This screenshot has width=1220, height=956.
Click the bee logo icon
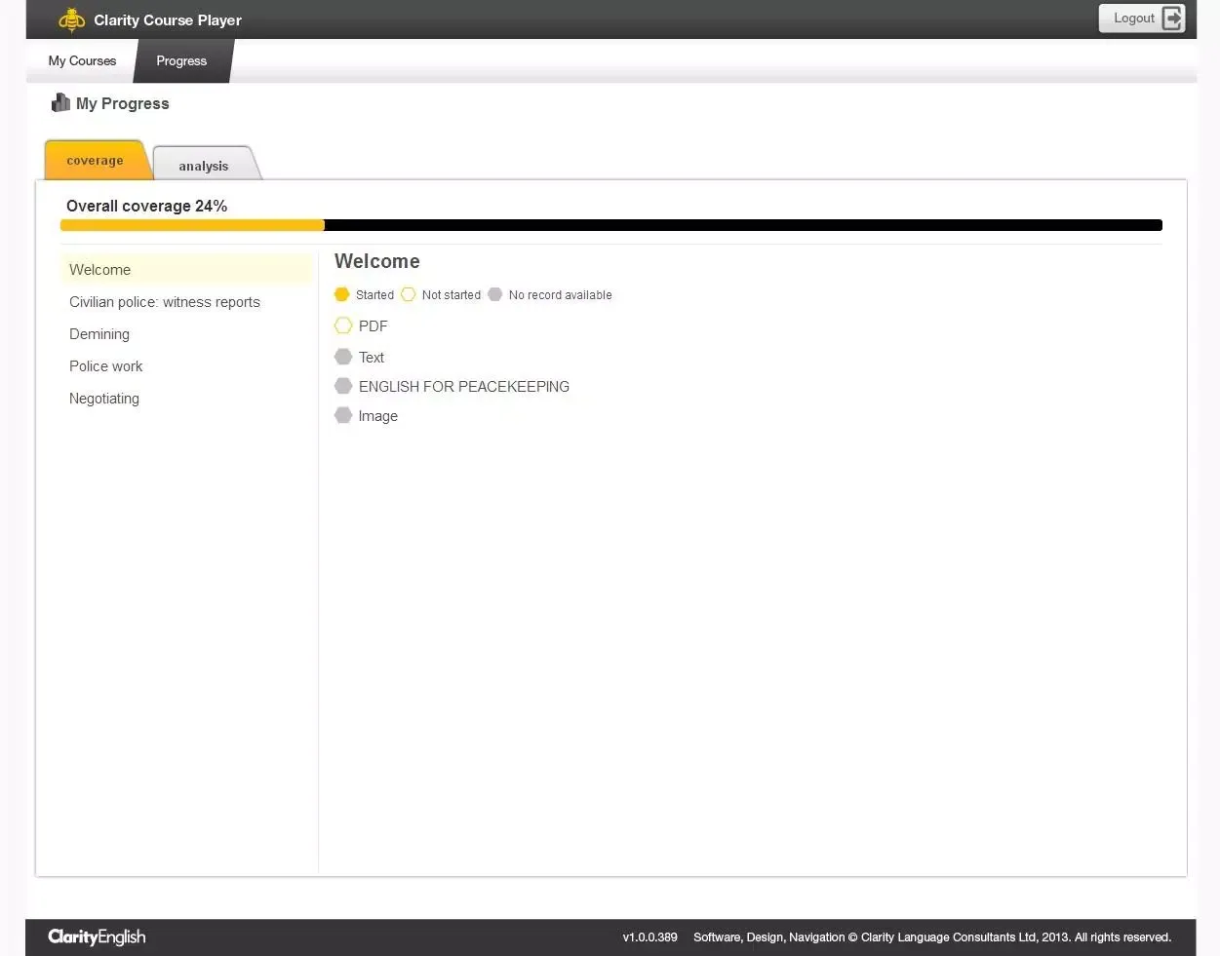[x=71, y=19]
